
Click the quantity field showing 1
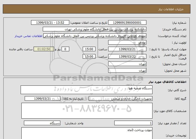133,123
